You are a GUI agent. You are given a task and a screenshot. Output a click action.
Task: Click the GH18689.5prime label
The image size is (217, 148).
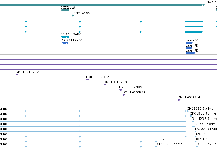click(200, 109)
